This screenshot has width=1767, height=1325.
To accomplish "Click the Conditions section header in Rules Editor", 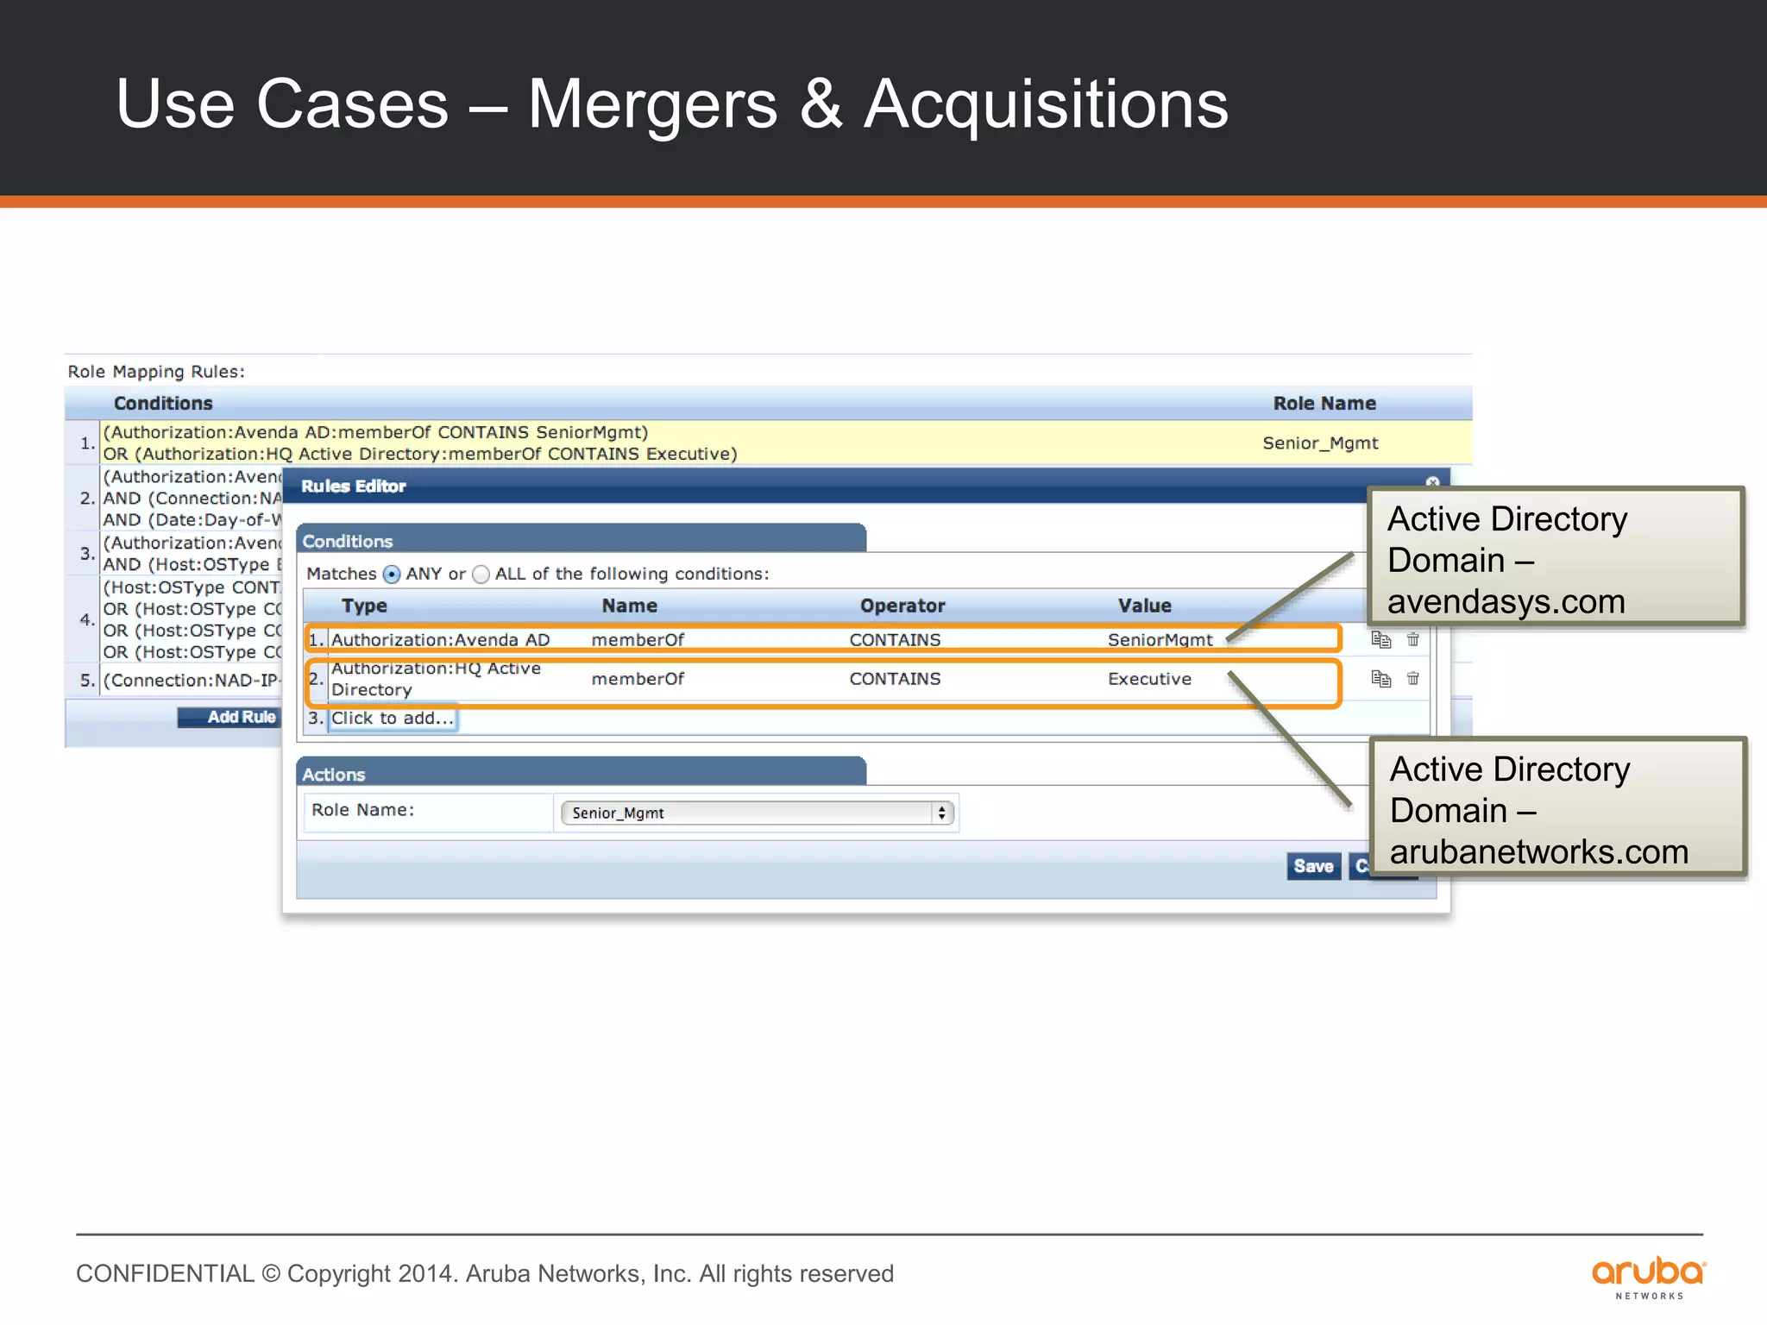I will (581, 540).
